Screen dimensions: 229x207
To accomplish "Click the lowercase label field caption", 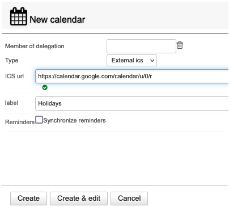I will (x=11, y=103).
